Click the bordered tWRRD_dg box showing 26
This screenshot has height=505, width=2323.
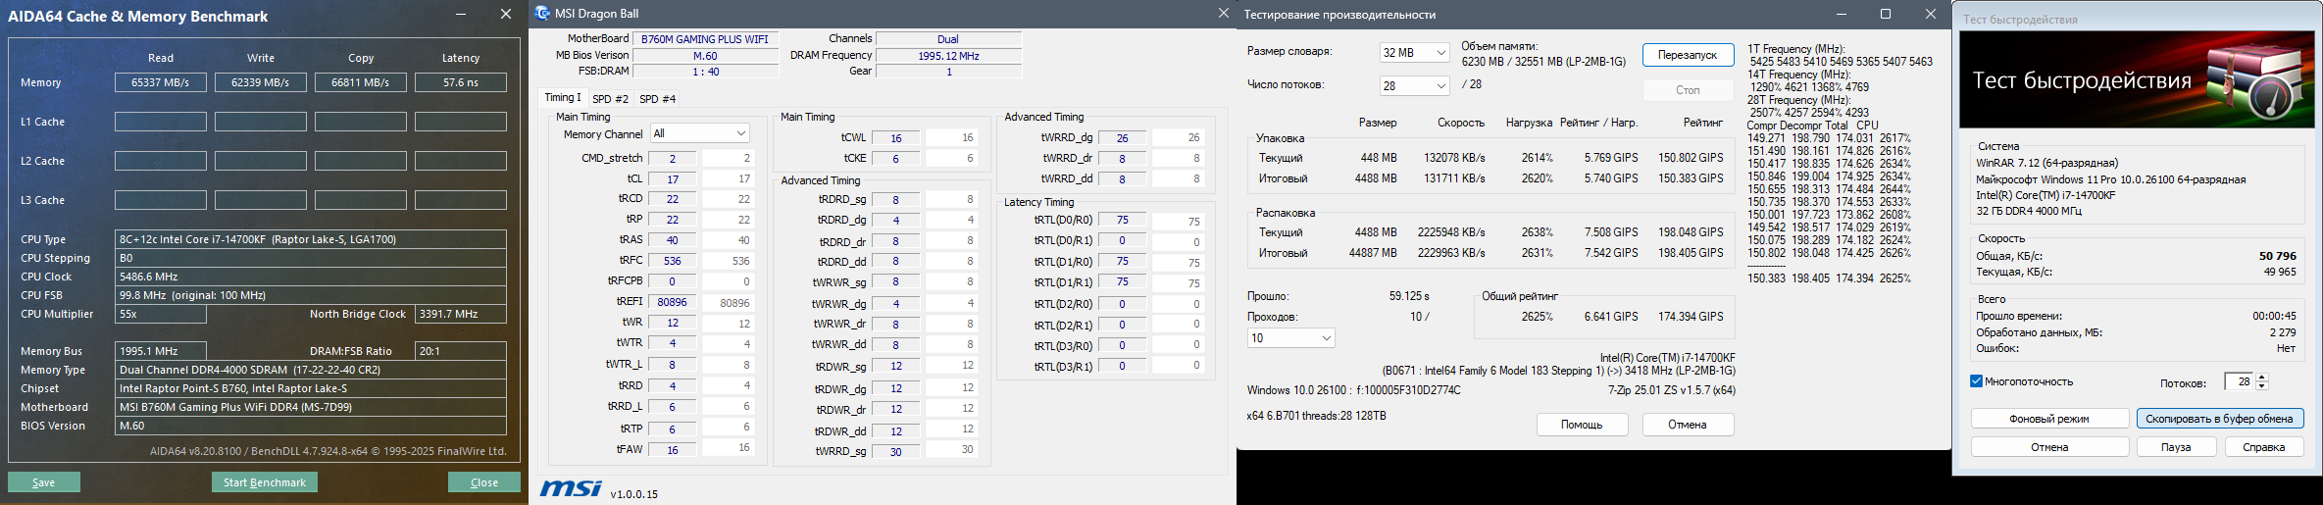pos(1123,138)
